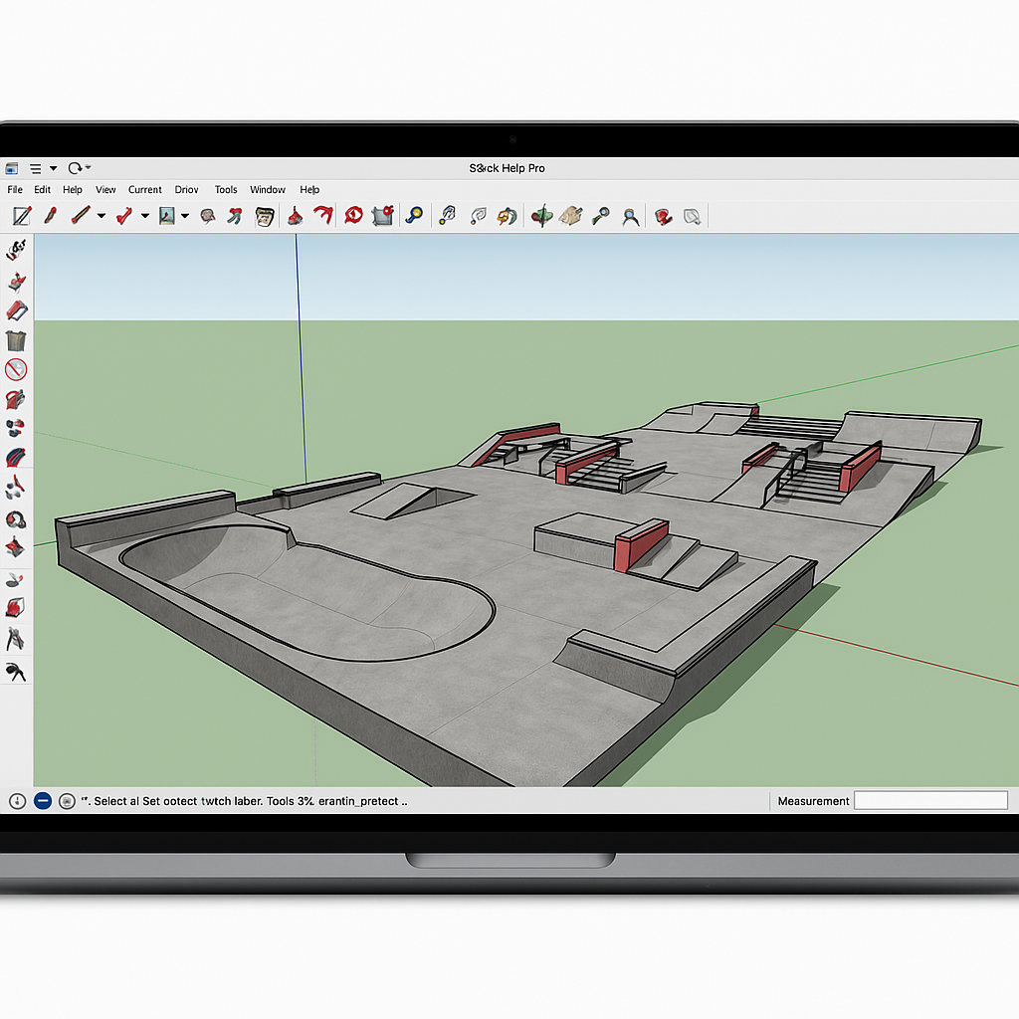Open the small arrow beside the redo icon
1019x1019 pixels.
coord(89,167)
